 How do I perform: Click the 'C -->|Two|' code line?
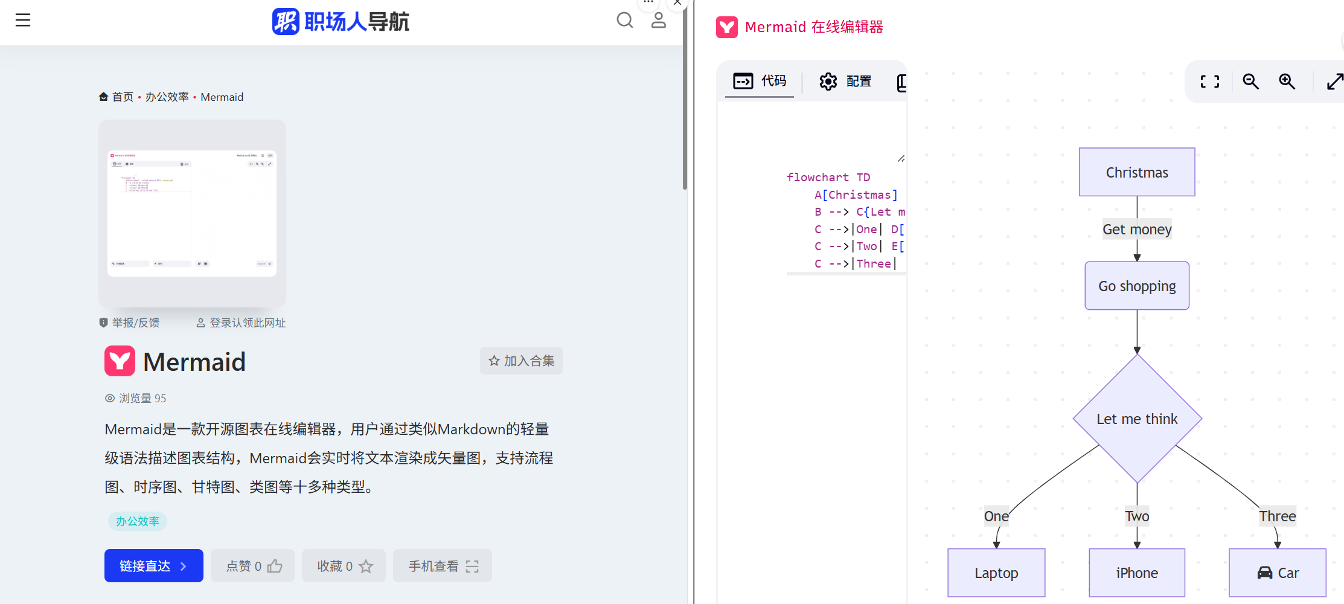860,246
